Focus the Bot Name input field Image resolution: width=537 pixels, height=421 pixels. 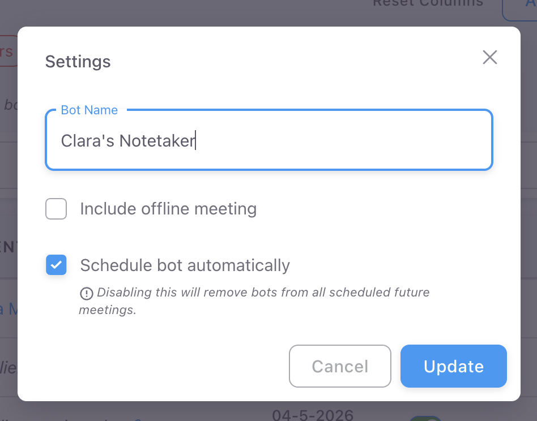(269, 140)
